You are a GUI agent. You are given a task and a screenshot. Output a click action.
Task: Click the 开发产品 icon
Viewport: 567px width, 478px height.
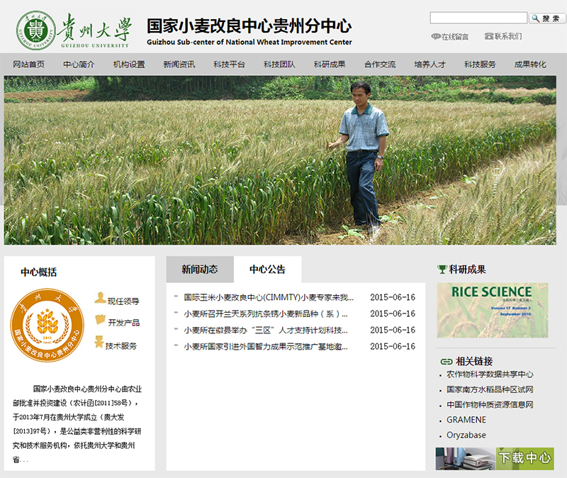100,321
